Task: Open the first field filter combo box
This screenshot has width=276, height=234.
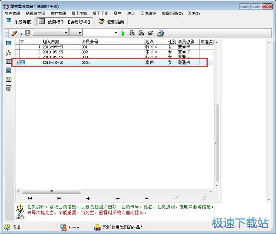Action: click(x=51, y=33)
